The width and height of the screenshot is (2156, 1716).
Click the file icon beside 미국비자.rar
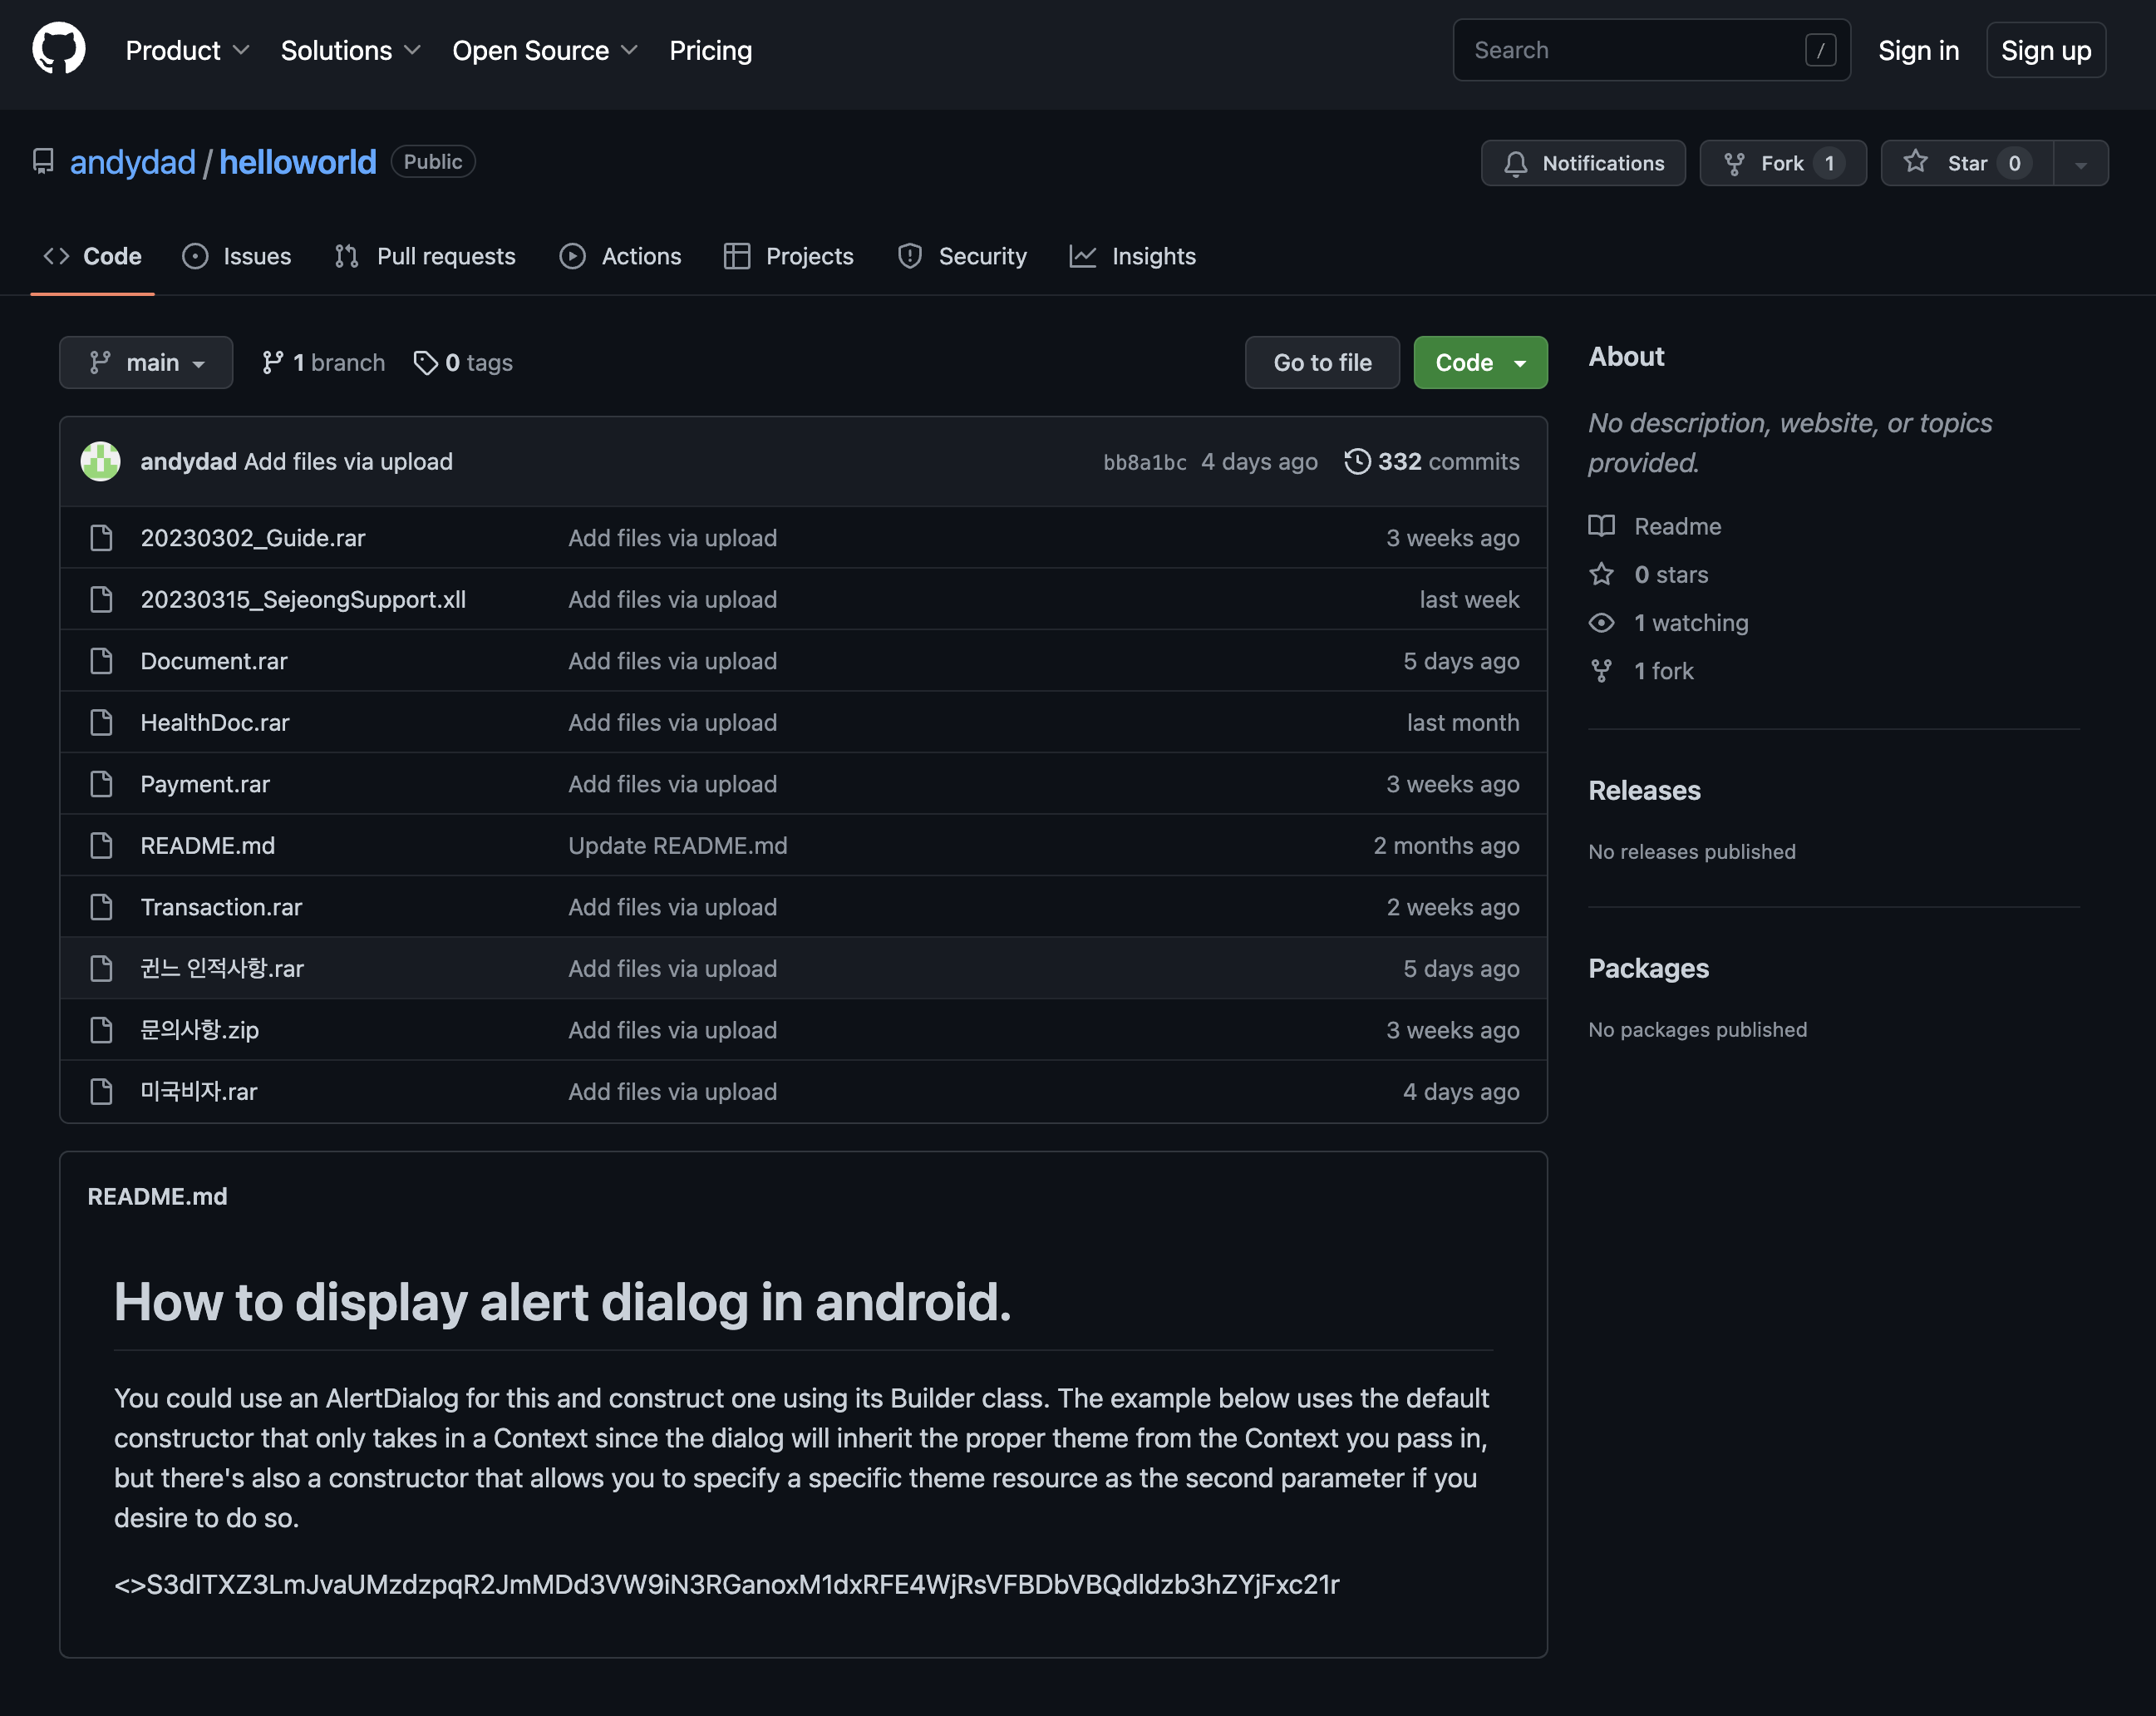(101, 1092)
